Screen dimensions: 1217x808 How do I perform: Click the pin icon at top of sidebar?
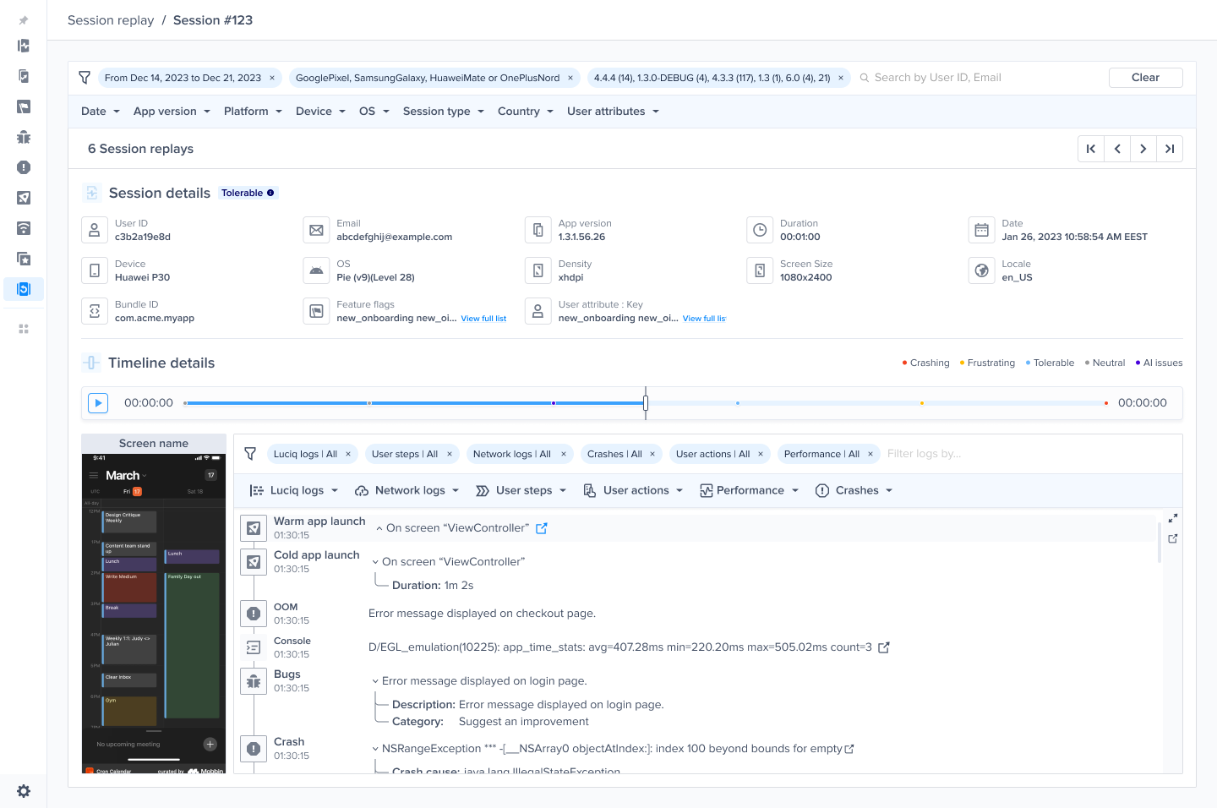[24, 20]
